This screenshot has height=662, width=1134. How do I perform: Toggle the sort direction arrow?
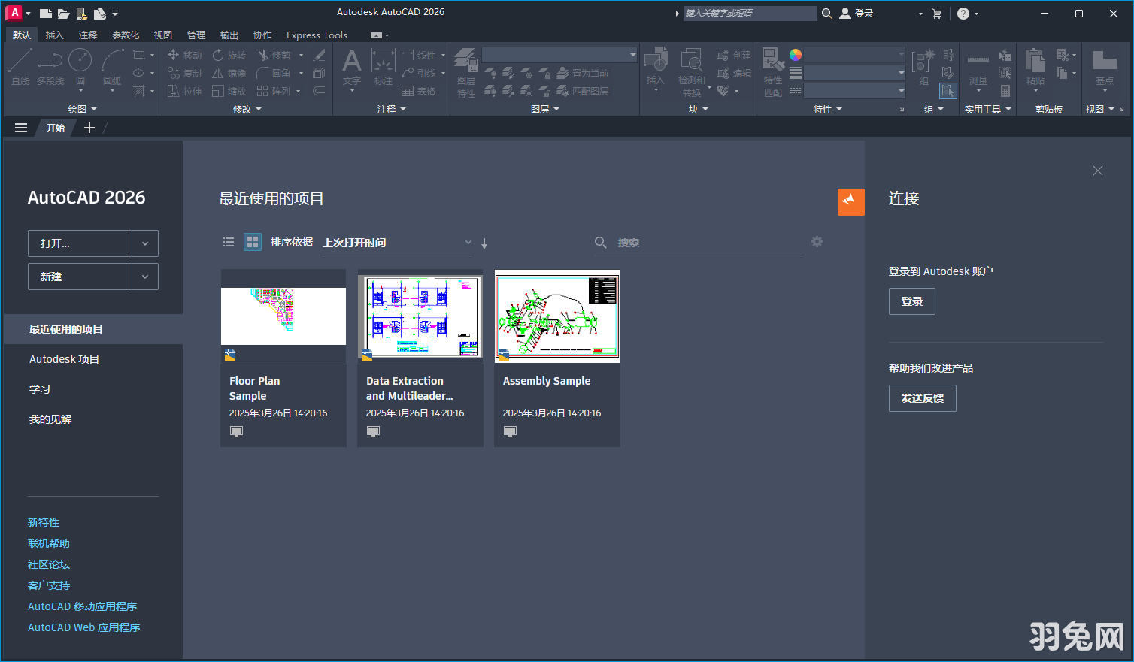tap(484, 243)
